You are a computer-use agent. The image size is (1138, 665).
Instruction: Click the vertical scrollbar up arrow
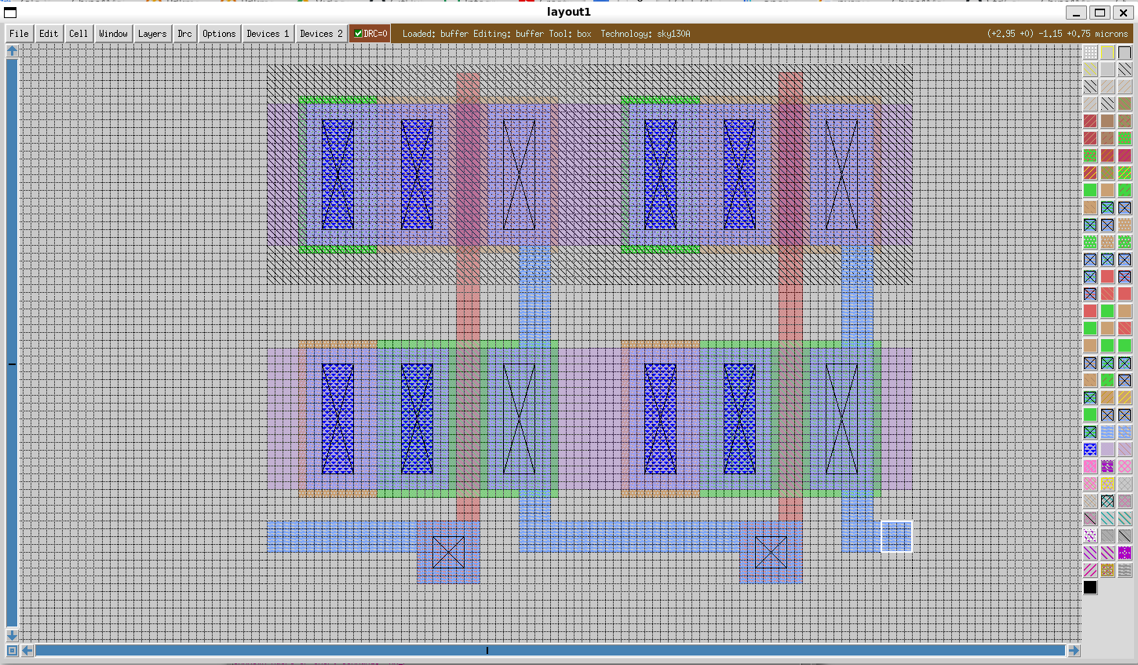point(12,50)
